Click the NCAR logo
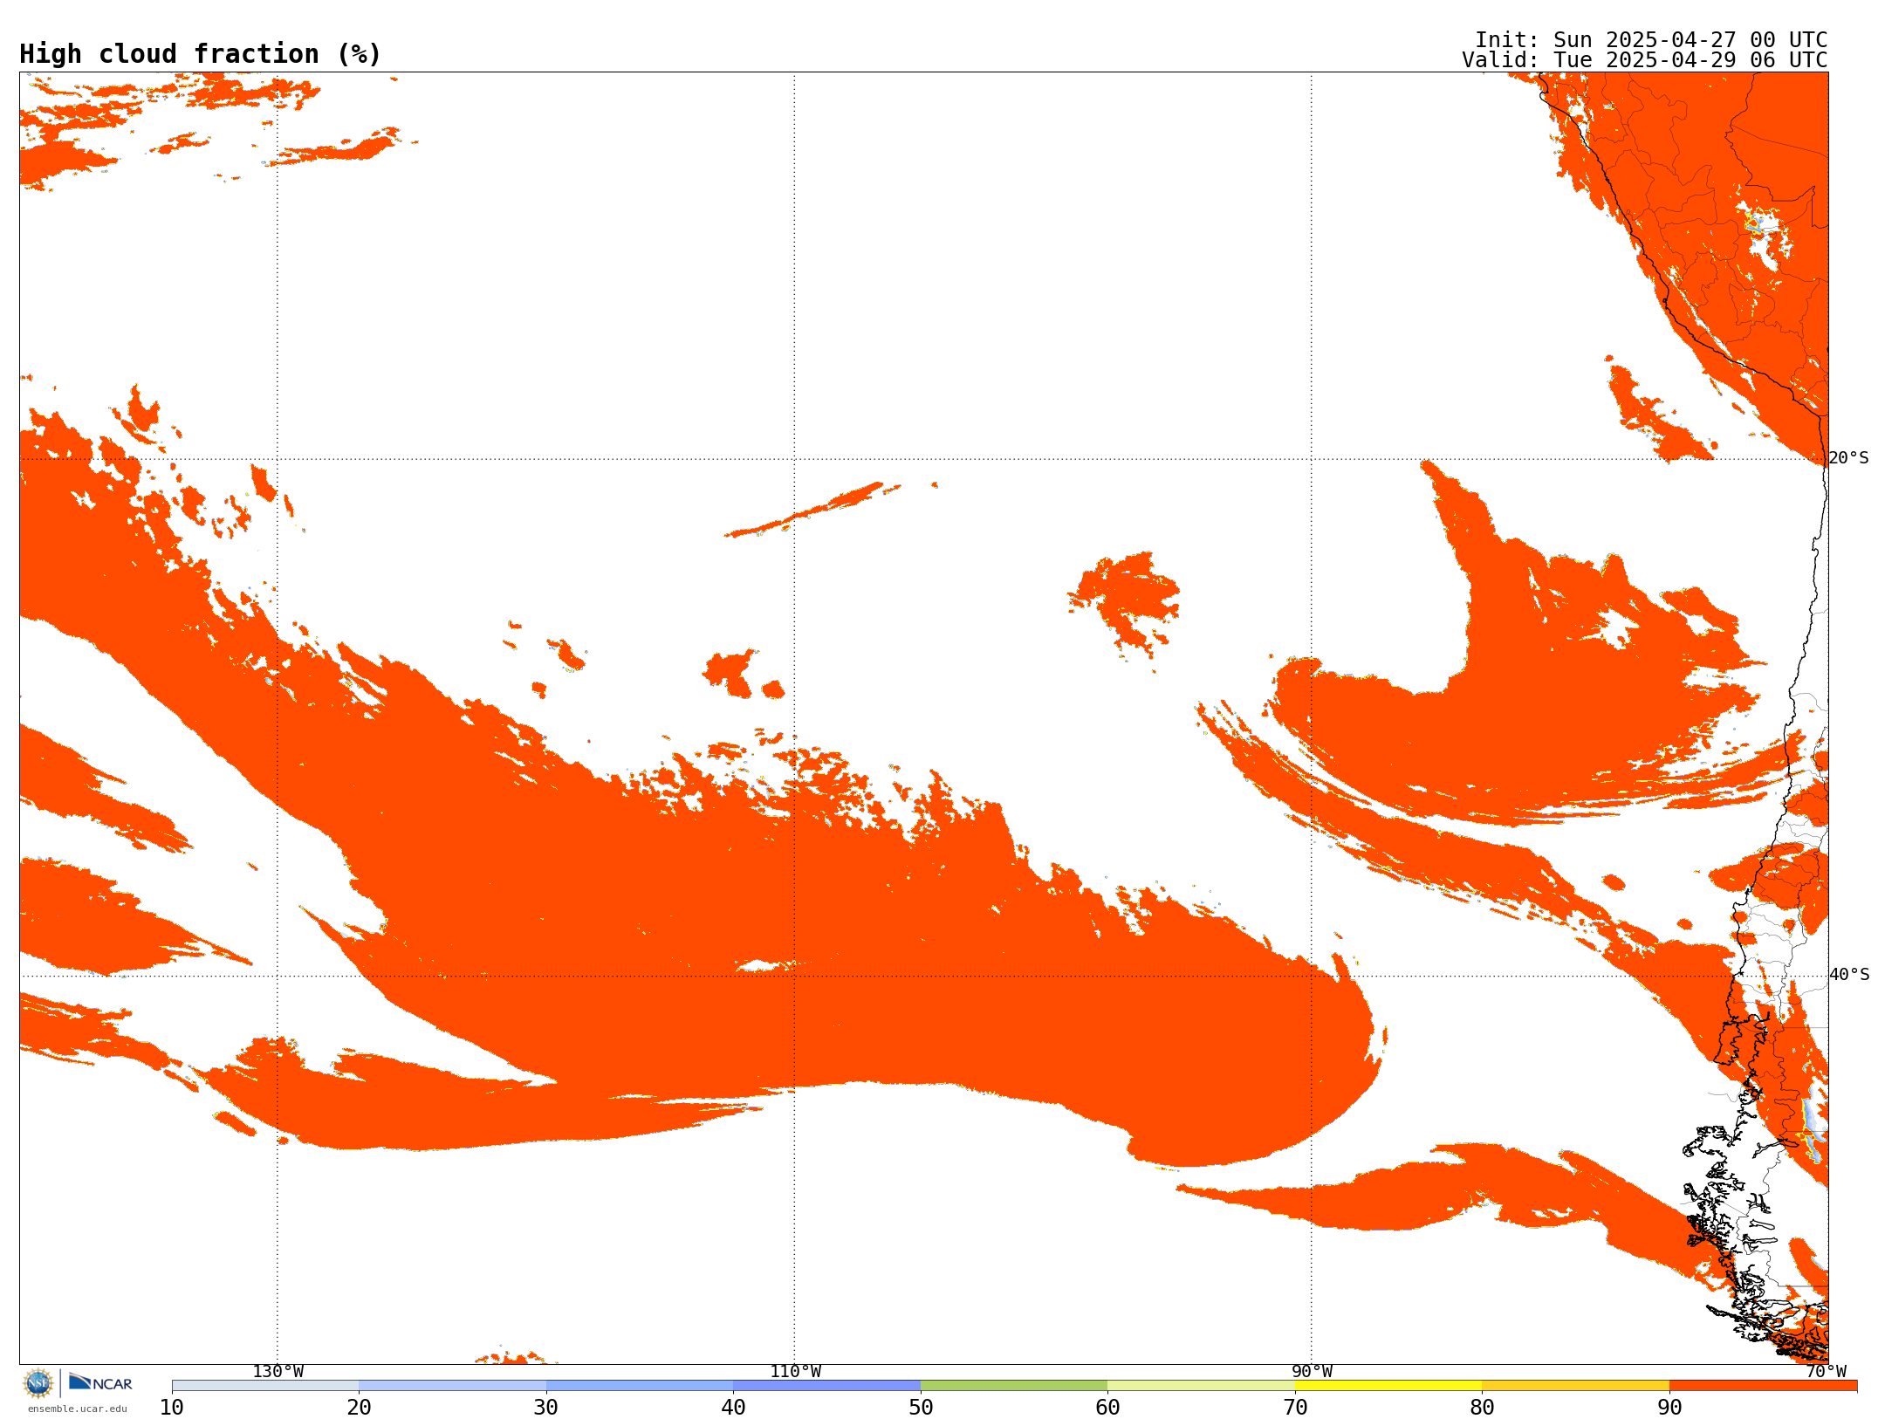This screenshot has height=1419, width=1885. (x=100, y=1382)
